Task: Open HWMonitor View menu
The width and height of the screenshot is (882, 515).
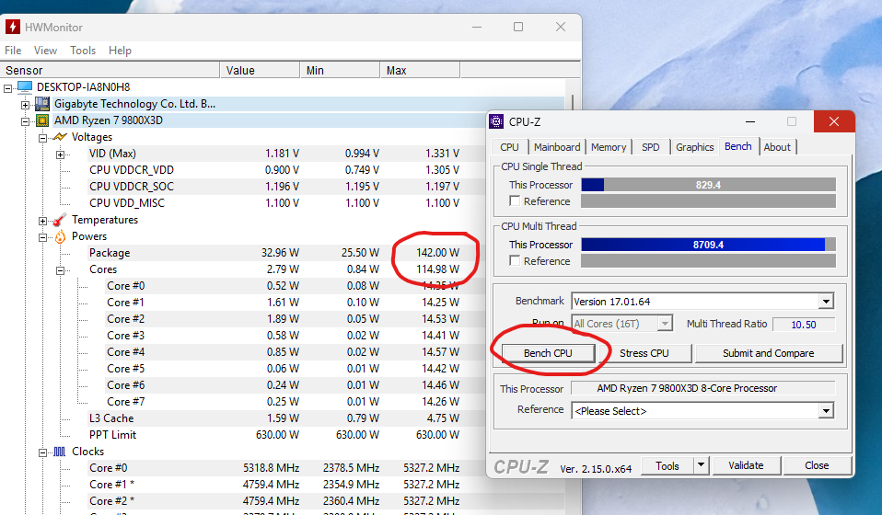Action: point(45,51)
